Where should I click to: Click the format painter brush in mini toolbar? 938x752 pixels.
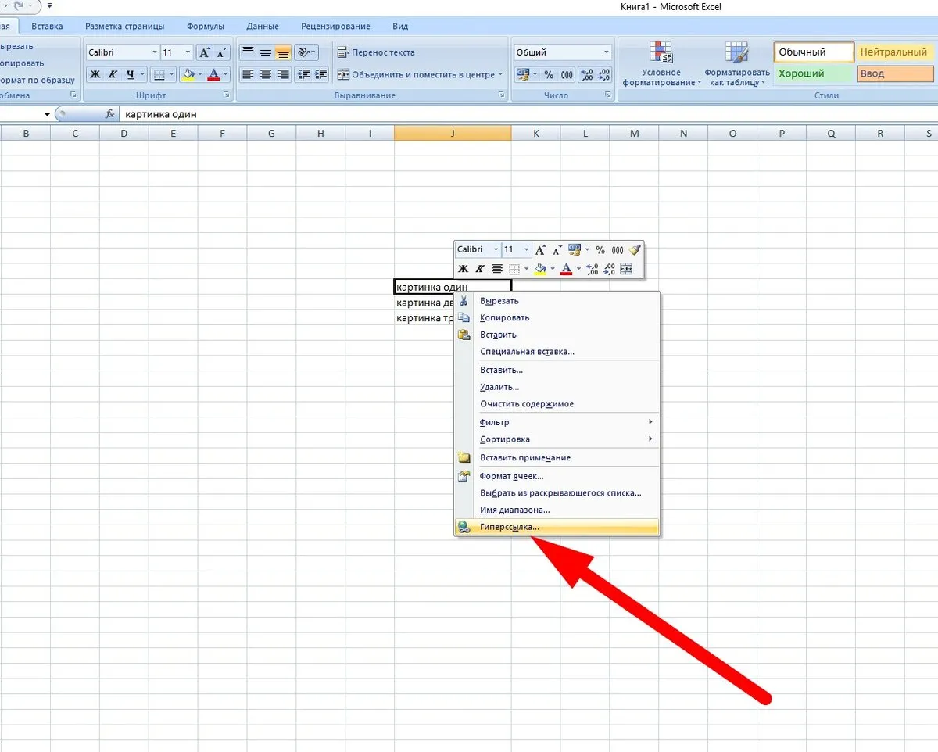coord(634,250)
